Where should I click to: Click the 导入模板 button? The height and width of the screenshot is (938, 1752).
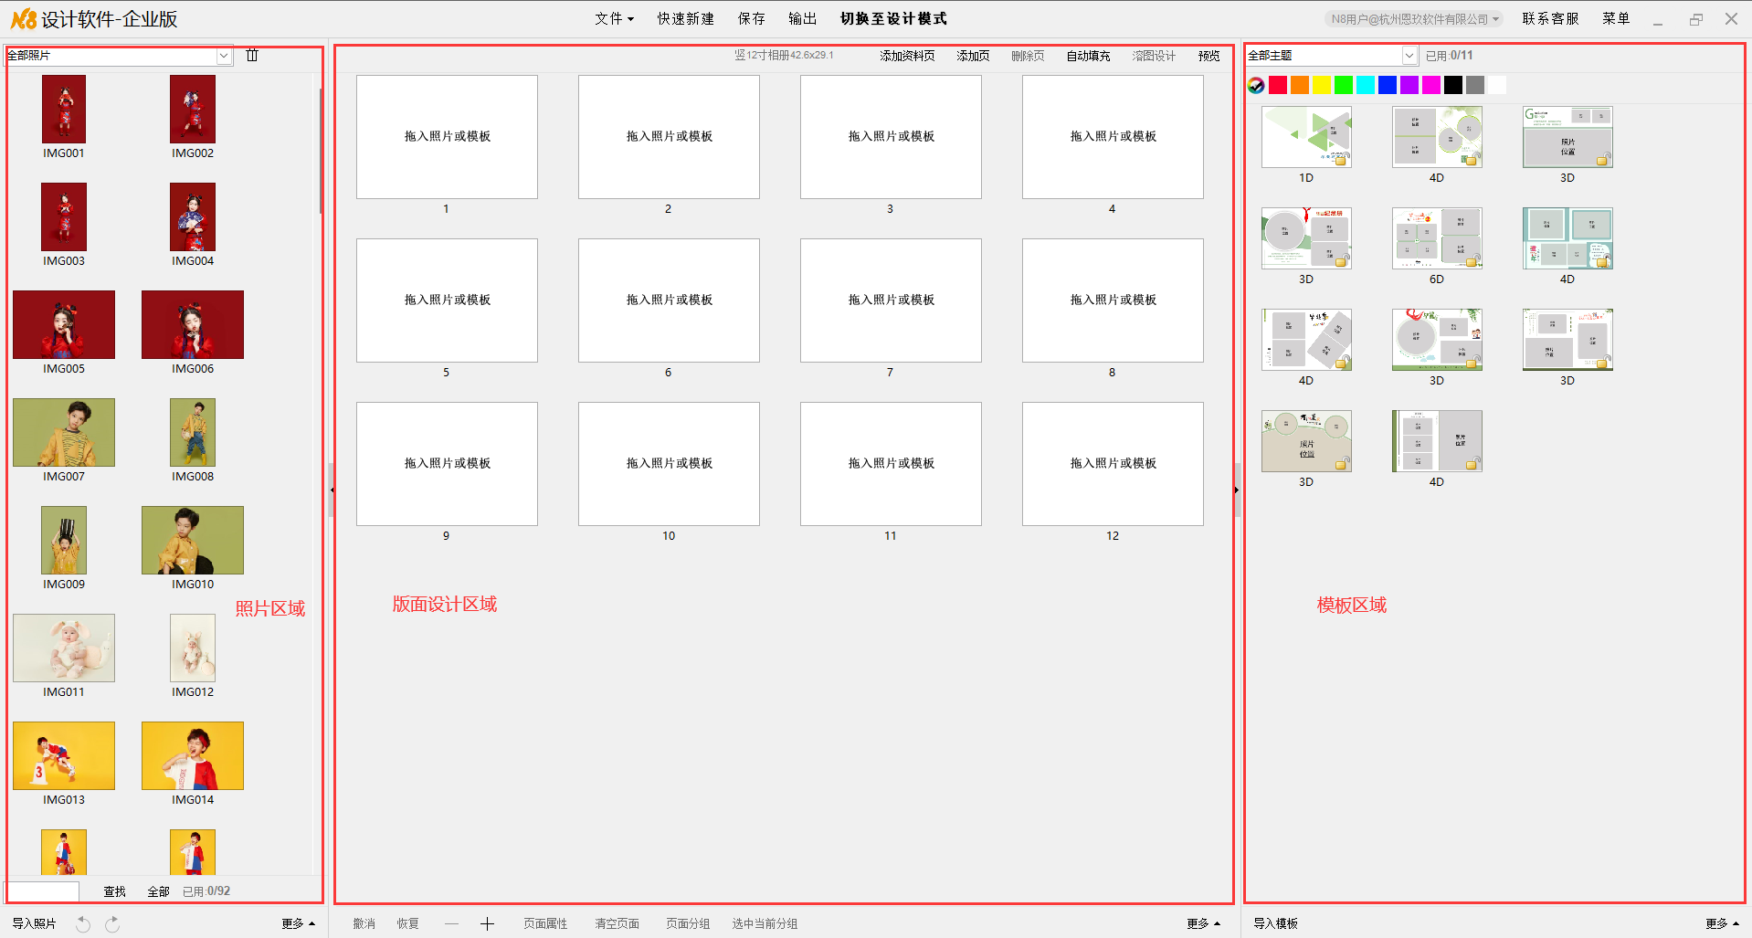point(1275,923)
